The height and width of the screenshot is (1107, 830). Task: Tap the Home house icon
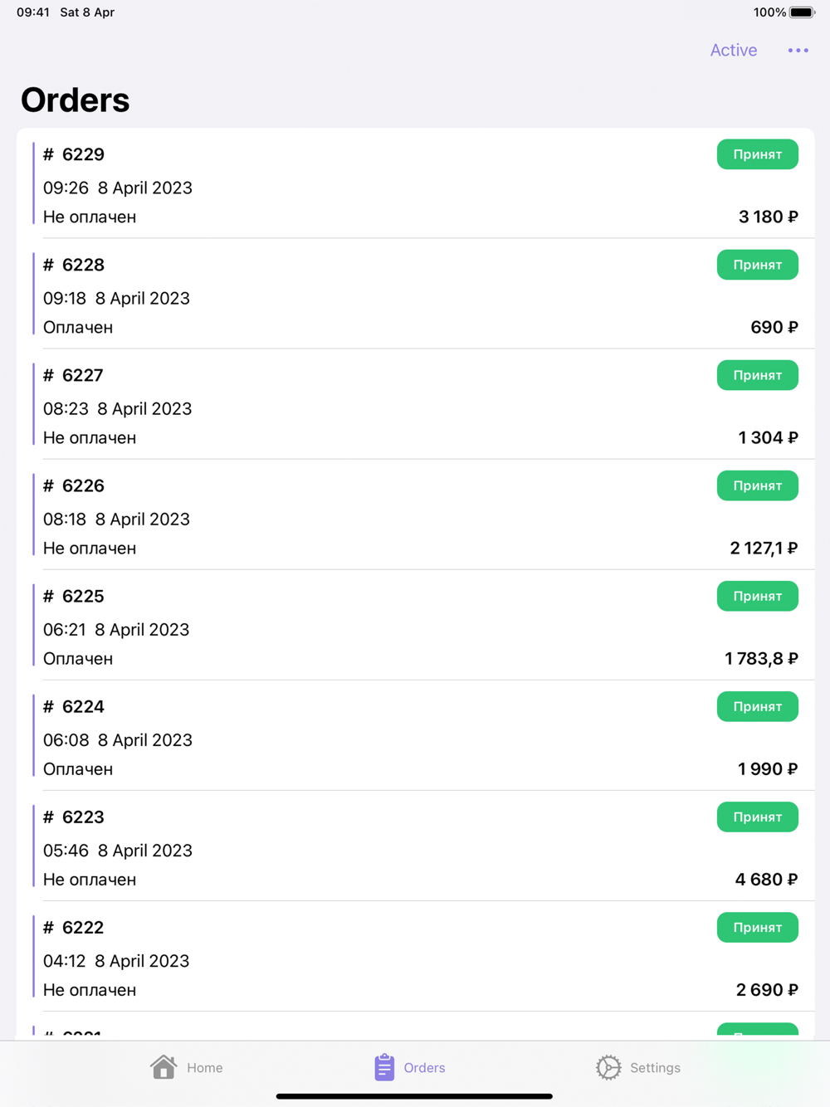pyautogui.click(x=164, y=1066)
